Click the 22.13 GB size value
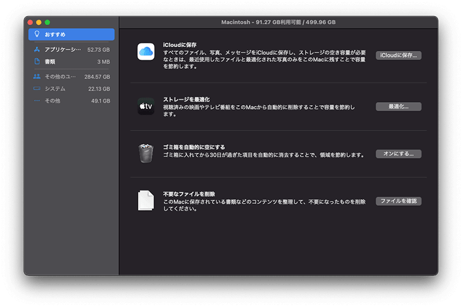This screenshot has width=462, height=307. (x=99, y=89)
